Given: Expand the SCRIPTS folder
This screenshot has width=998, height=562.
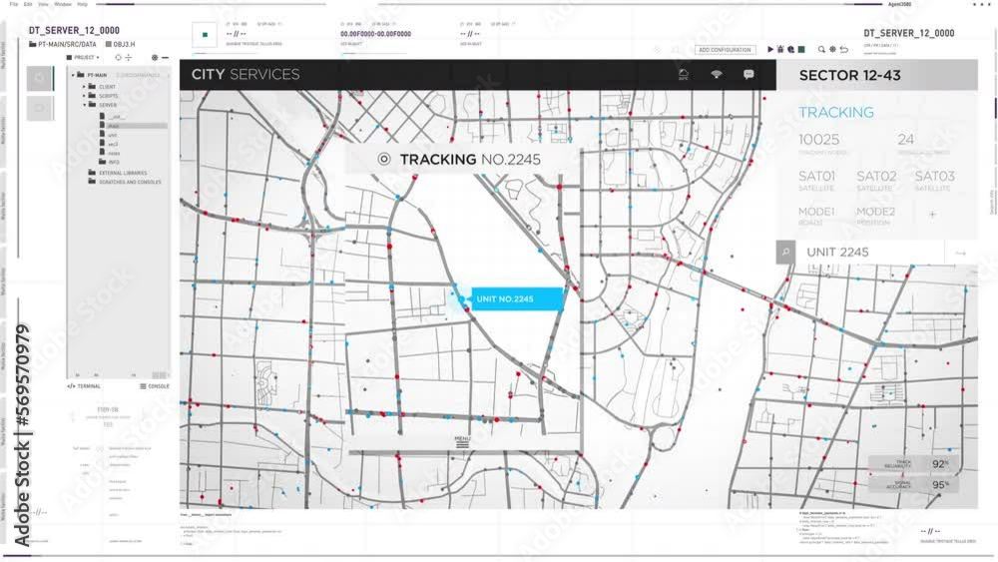Looking at the screenshot, I should 84,96.
